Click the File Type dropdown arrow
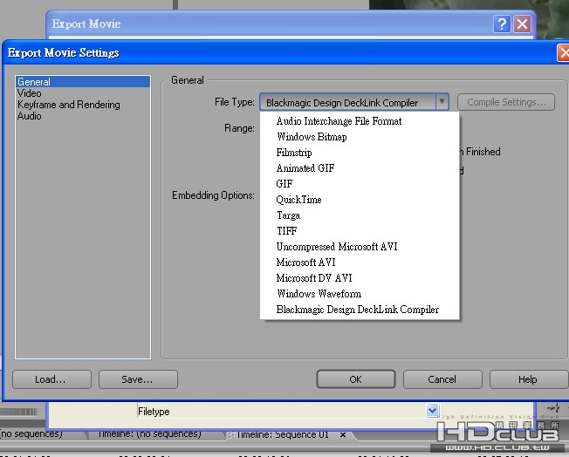The width and height of the screenshot is (569, 457). click(x=442, y=102)
